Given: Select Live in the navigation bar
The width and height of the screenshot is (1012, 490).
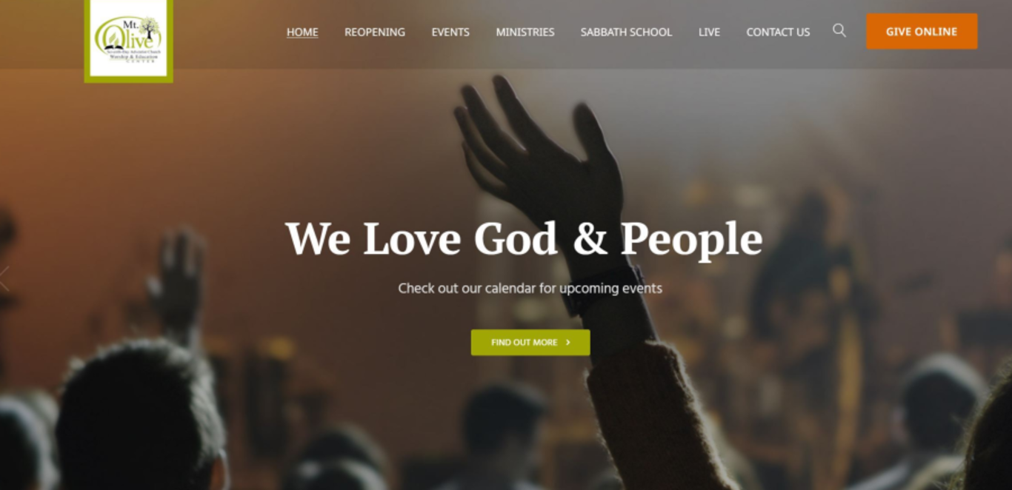Looking at the screenshot, I should click(x=709, y=32).
